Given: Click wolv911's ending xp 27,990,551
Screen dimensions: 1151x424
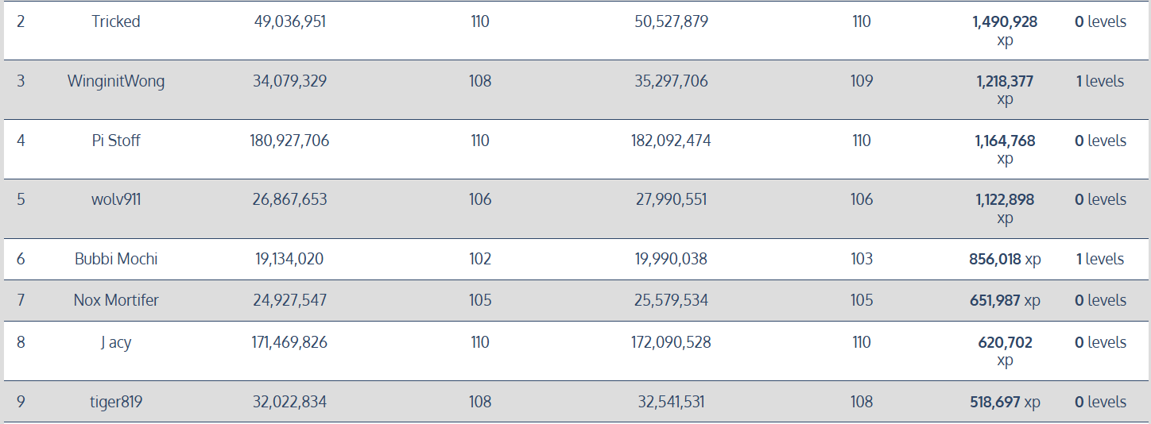Looking at the screenshot, I should pyautogui.click(x=672, y=199).
